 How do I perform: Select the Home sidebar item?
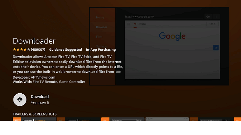coord(100,17)
